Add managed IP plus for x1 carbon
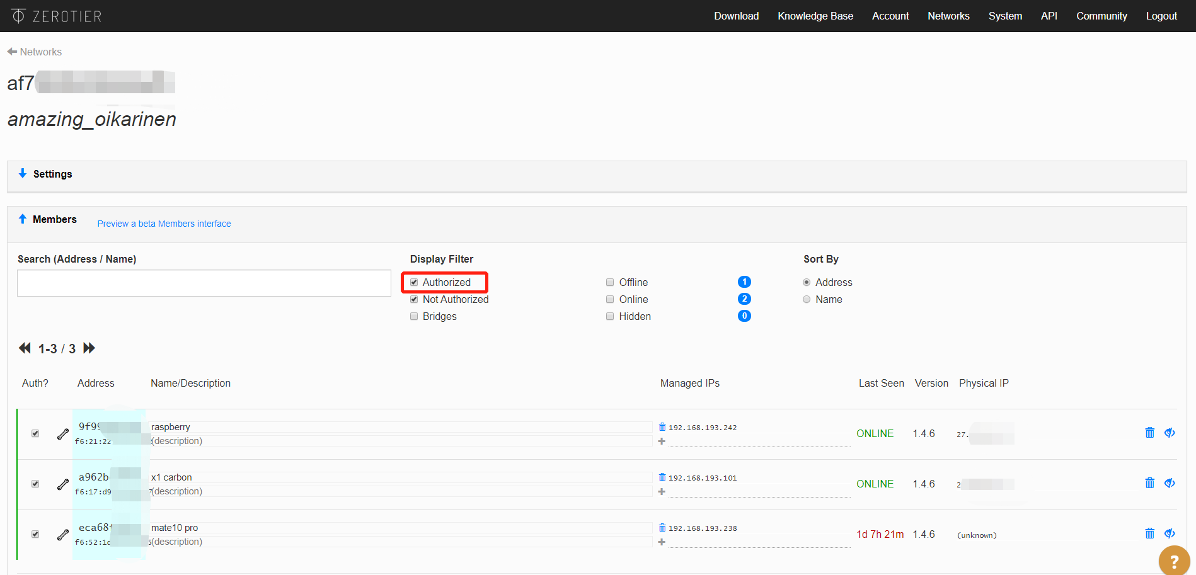Image resolution: width=1196 pixels, height=575 pixels. pyautogui.click(x=662, y=491)
